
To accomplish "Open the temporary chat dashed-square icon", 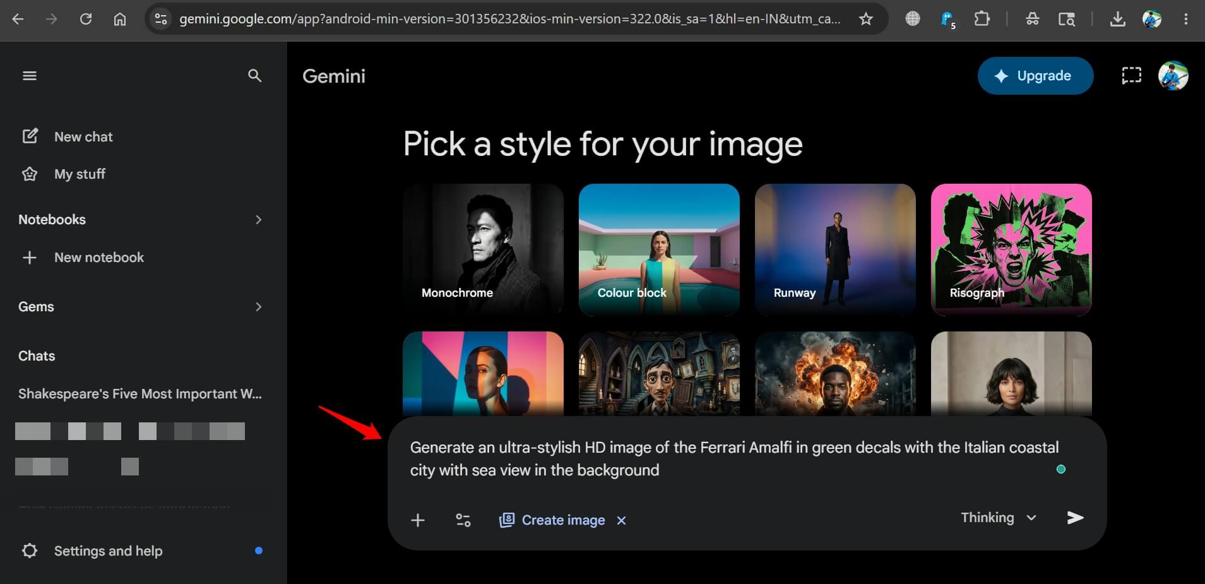I will tap(1131, 76).
